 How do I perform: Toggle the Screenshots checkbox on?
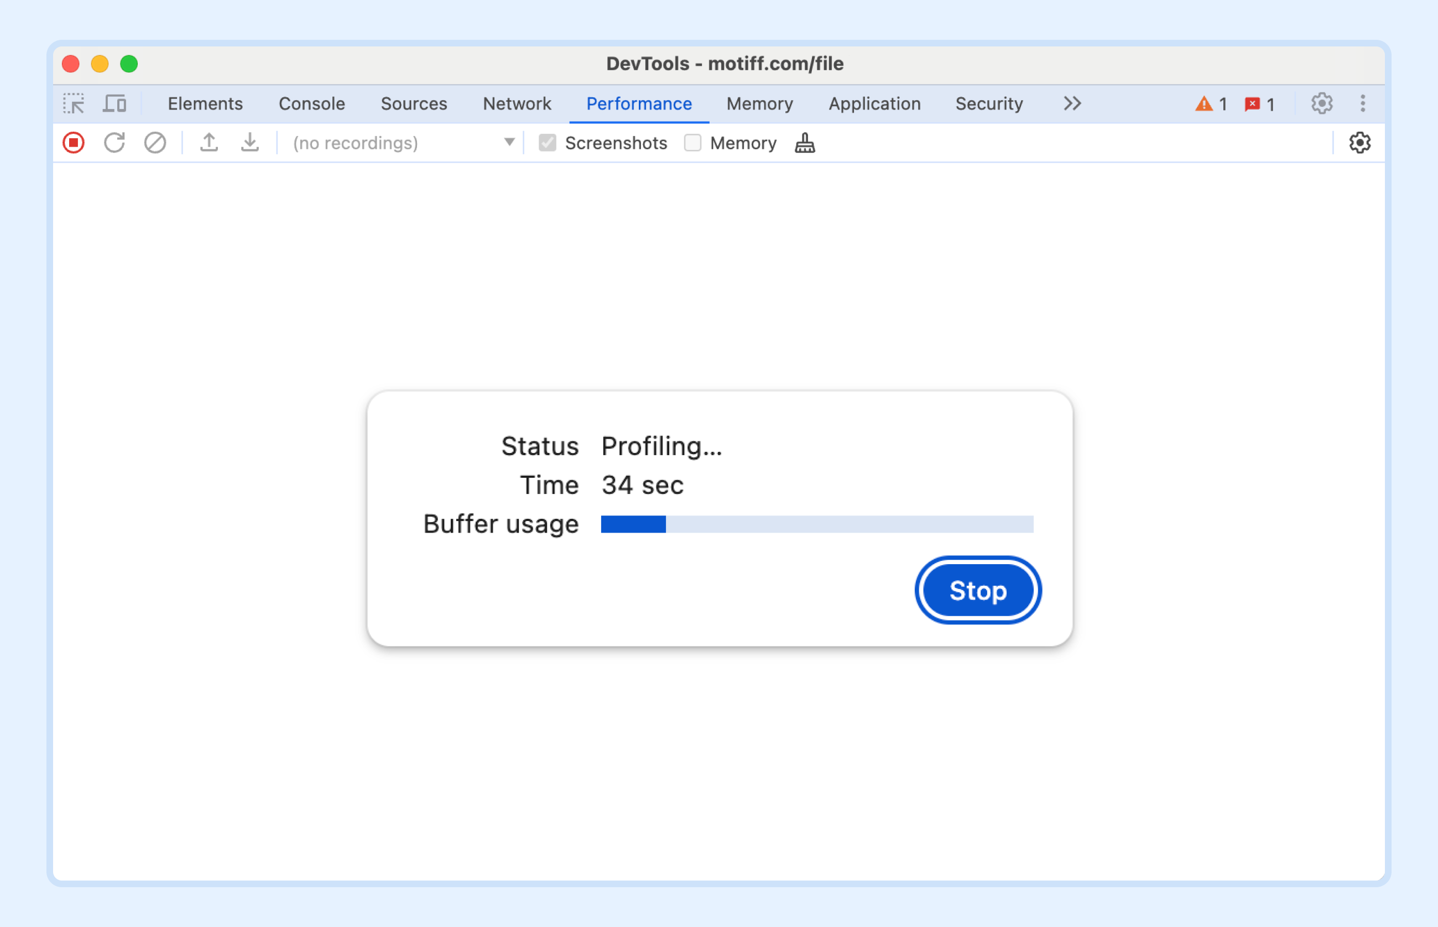(547, 143)
